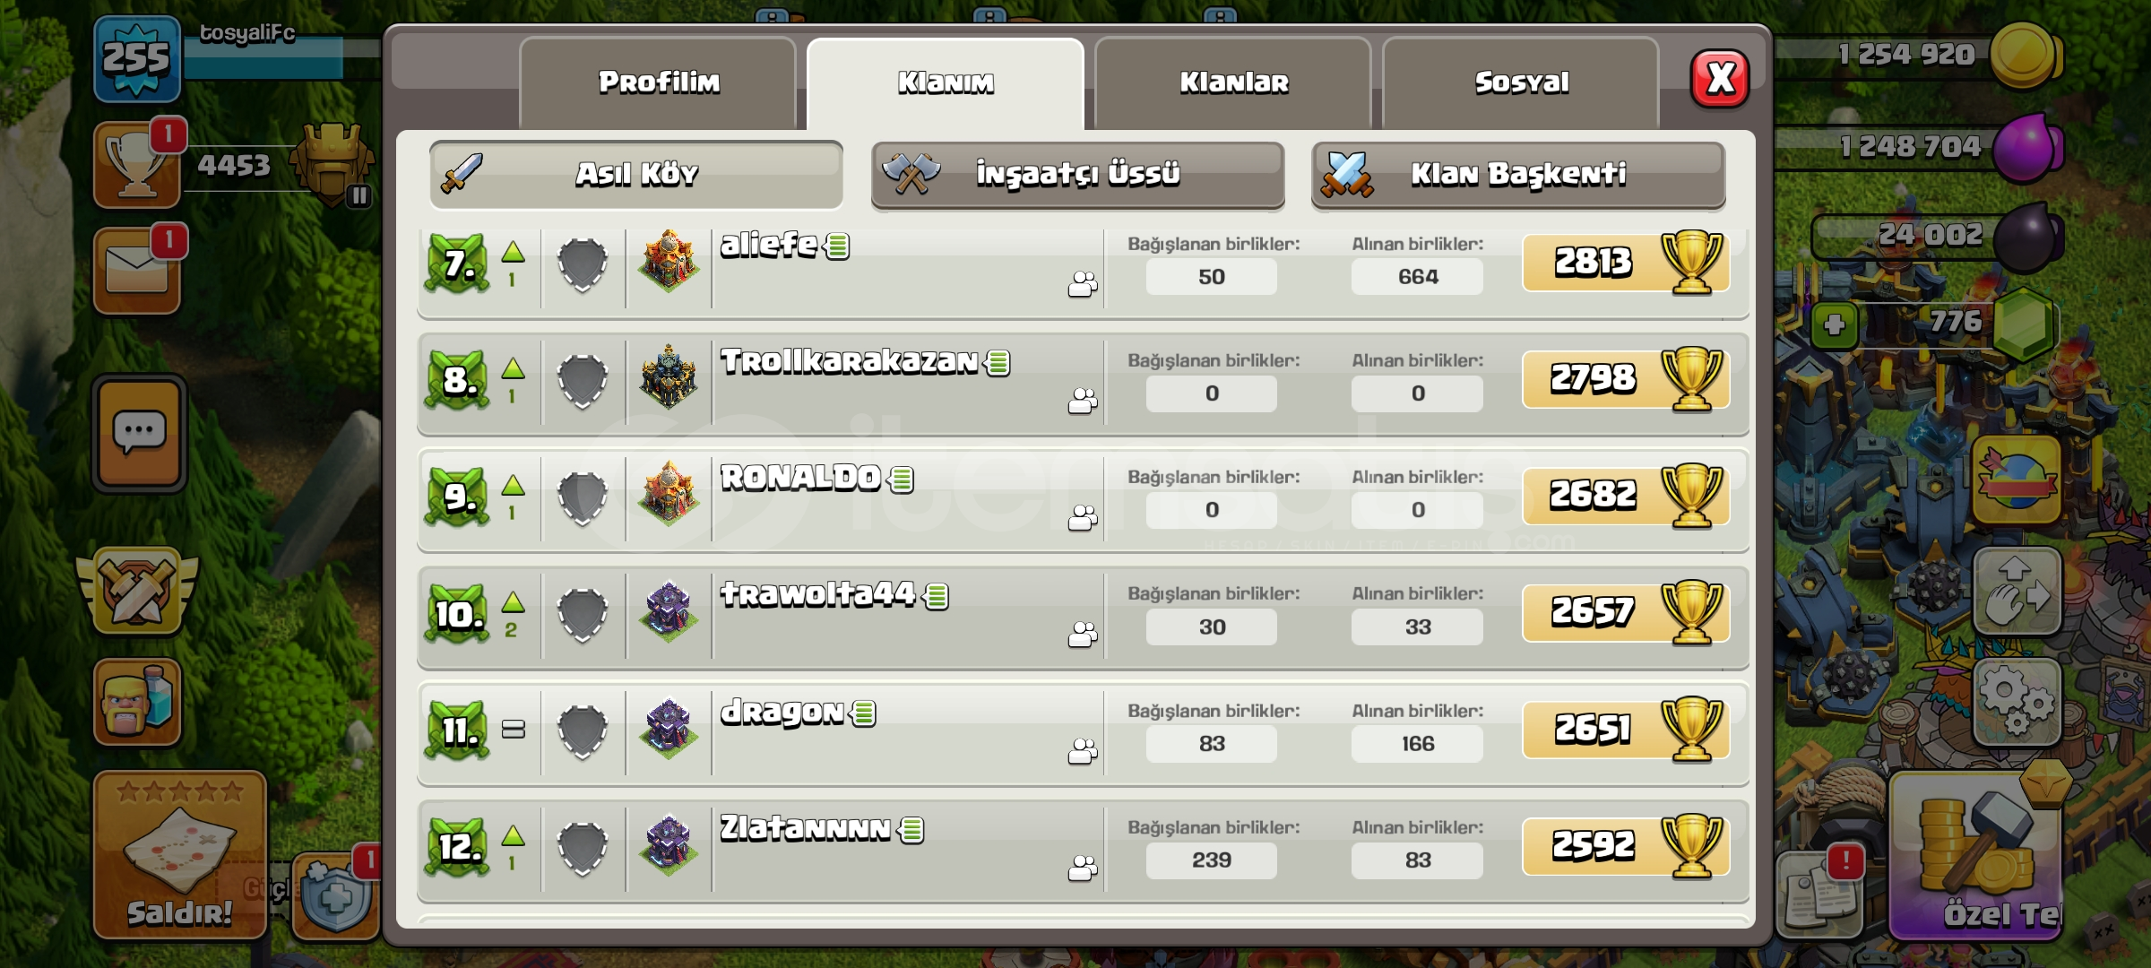Screen dimensions: 2151x968
Task: Click the green plus gem button
Action: click(x=1835, y=324)
